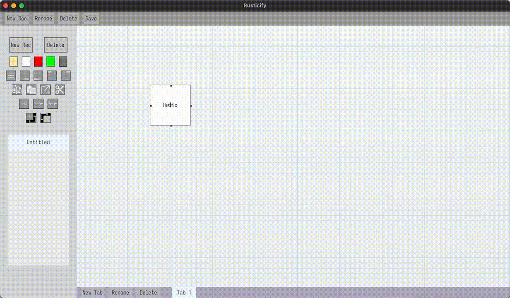This screenshot has width=510, height=298.
Task: Click the copy documents icon
Action: point(17,89)
